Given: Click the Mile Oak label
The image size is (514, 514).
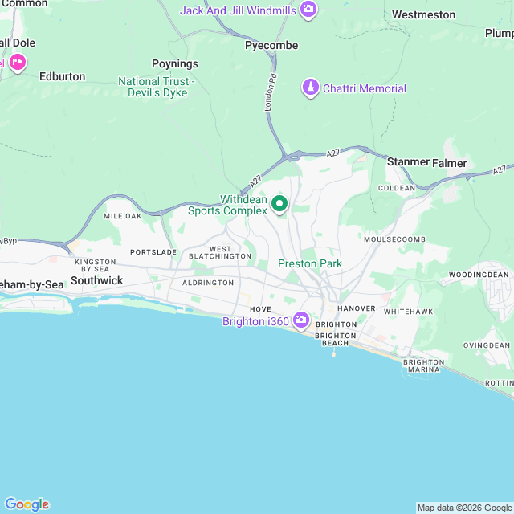Looking at the screenshot, I should [123, 216].
